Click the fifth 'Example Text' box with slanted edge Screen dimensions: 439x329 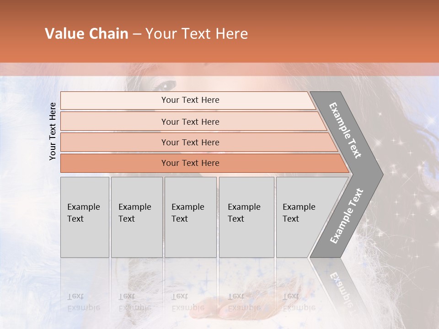[x=302, y=217]
